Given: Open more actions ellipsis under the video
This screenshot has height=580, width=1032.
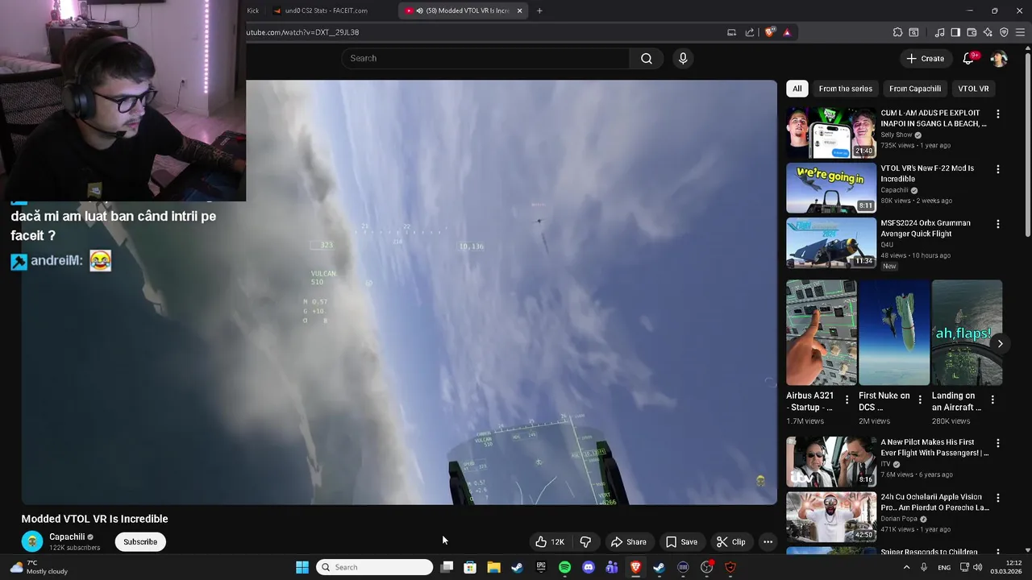Looking at the screenshot, I should click(x=768, y=542).
